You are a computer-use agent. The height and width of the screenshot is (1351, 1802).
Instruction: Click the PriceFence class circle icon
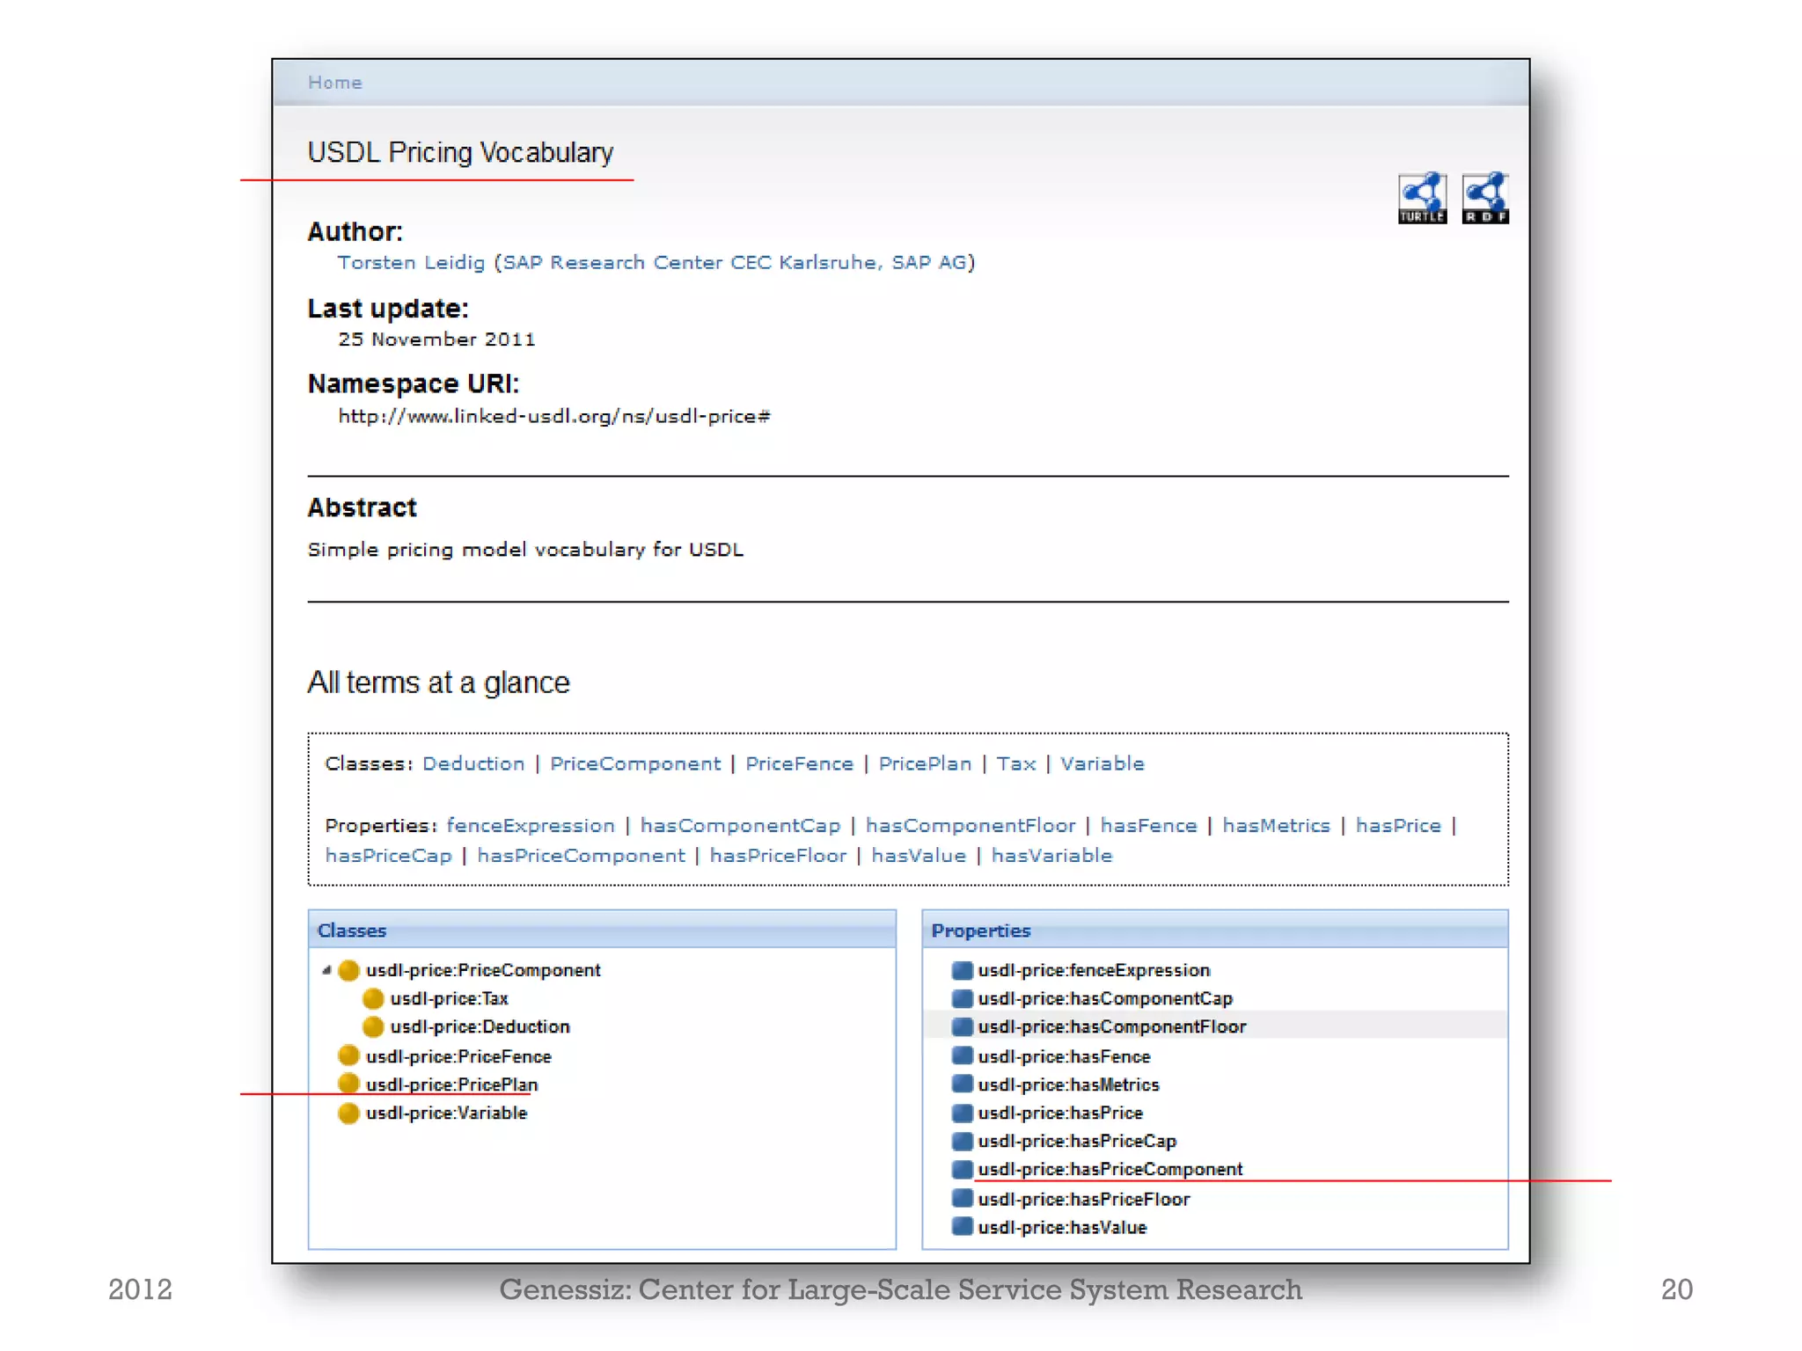point(349,1055)
